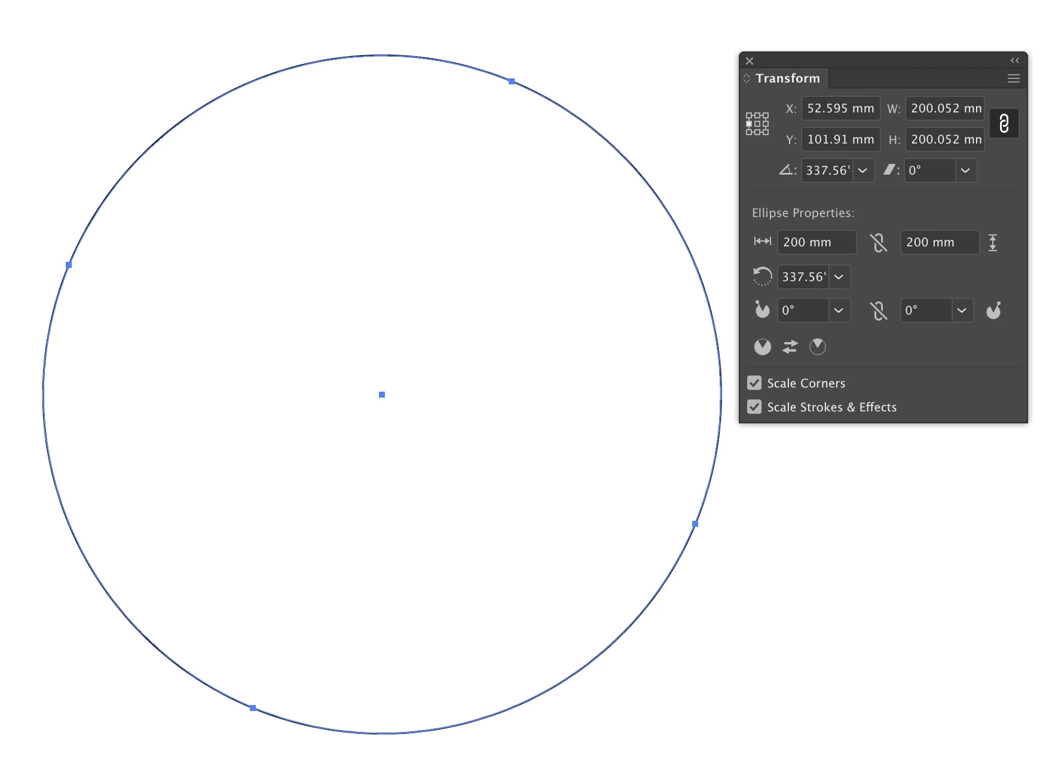Open the Transform panel options menu

[1014, 78]
